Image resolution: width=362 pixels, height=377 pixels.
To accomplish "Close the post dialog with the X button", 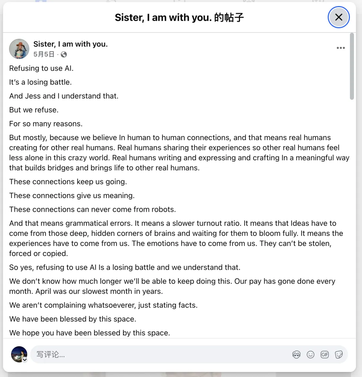I will tap(339, 17).
